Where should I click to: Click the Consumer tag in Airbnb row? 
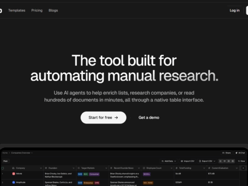pyautogui.click(x=94, y=174)
